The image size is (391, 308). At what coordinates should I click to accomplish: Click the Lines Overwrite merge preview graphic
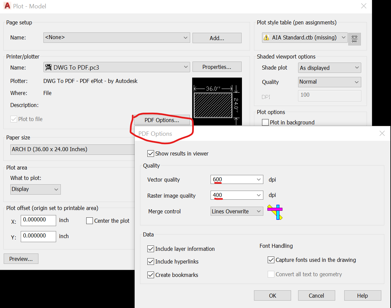pyautogui.click(x=275, y=212)
